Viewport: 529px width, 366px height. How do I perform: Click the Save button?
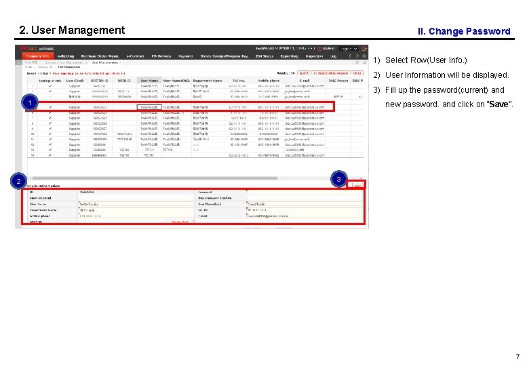[357, 185]
